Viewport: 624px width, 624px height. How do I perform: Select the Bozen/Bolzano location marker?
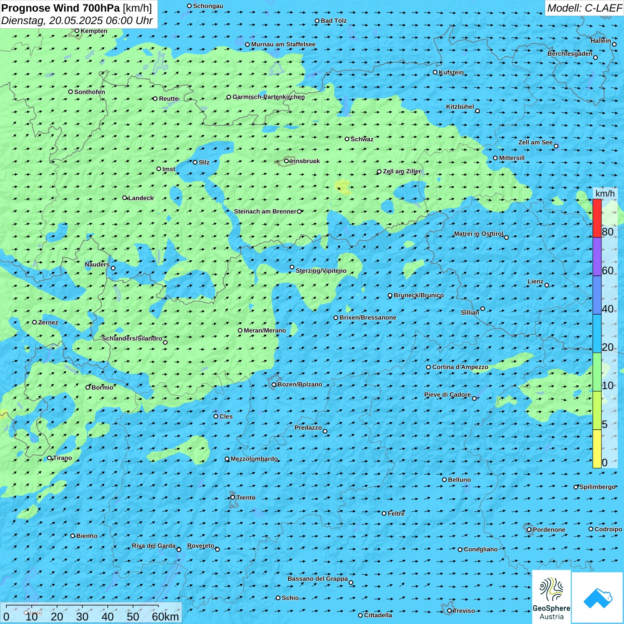pyautogui.click(x=274, y=385)
